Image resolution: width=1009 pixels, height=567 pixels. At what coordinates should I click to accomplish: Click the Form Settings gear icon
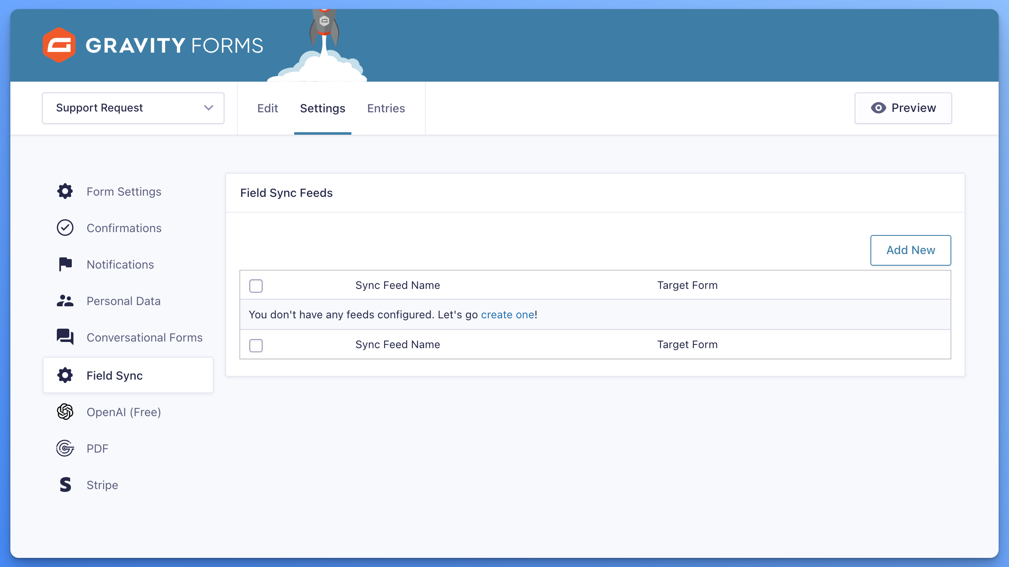click(x=65, y=191)
